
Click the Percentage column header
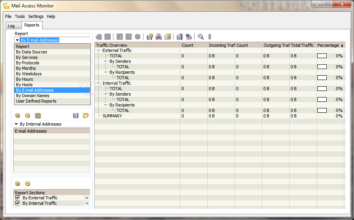331,45
